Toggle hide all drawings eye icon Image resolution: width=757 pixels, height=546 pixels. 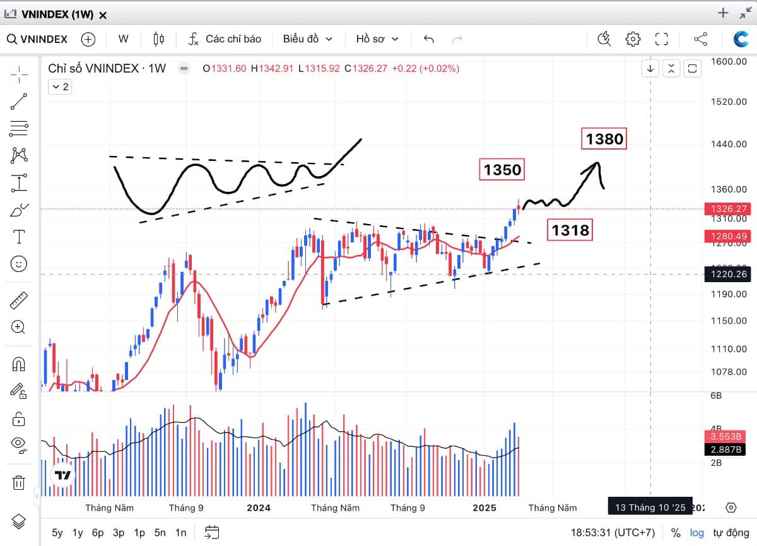(x=19, y=444)
